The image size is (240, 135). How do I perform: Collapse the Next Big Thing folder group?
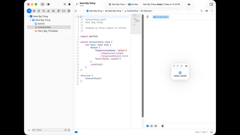(31, 20)
